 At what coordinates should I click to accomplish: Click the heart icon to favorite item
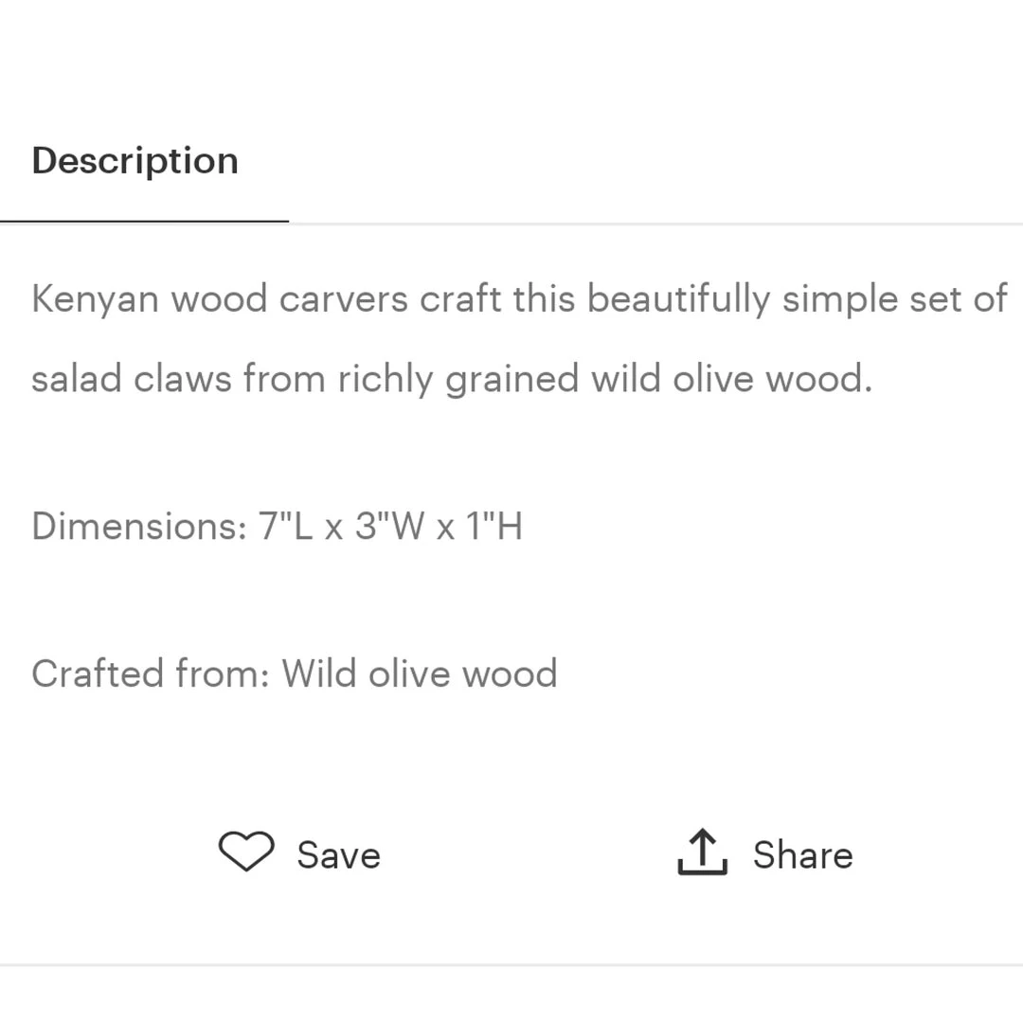point(246,852)
